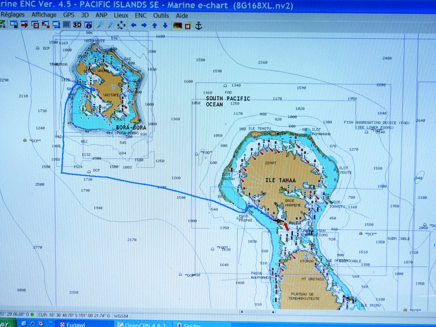This screenshot has width=436, height=327.
Task: Click the Internet Explorer quick launch icon
Action: pyautogui.click(x=33, y=324)
